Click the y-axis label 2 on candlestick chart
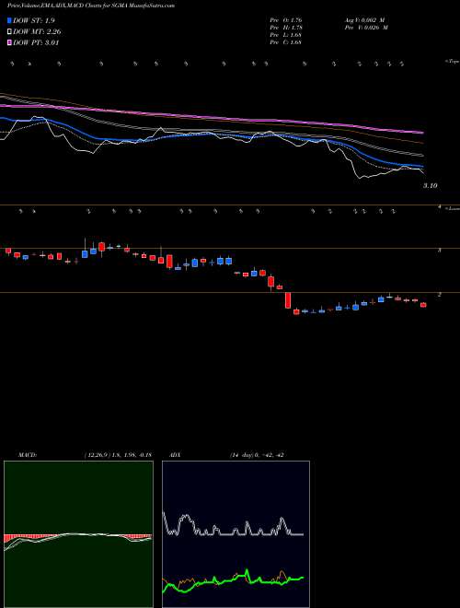Screen dimensions: 460x608 [439, 295]
